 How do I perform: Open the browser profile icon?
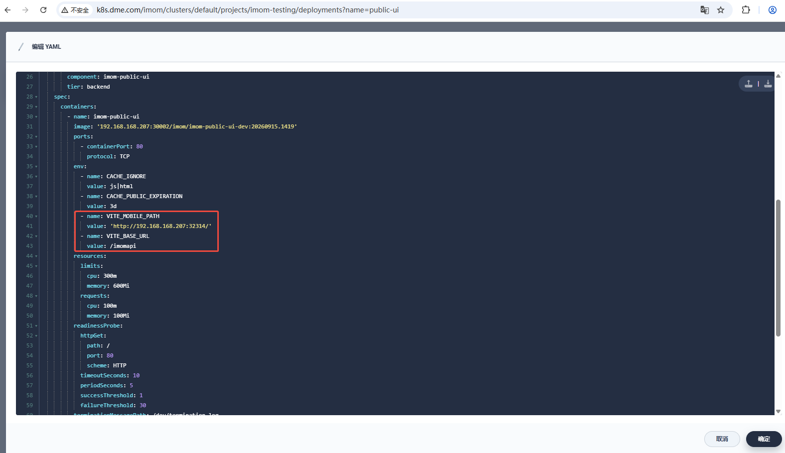pos(773,10)
